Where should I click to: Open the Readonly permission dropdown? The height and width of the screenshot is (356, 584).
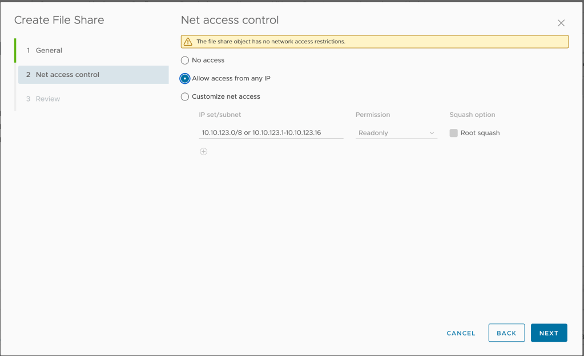396,133
